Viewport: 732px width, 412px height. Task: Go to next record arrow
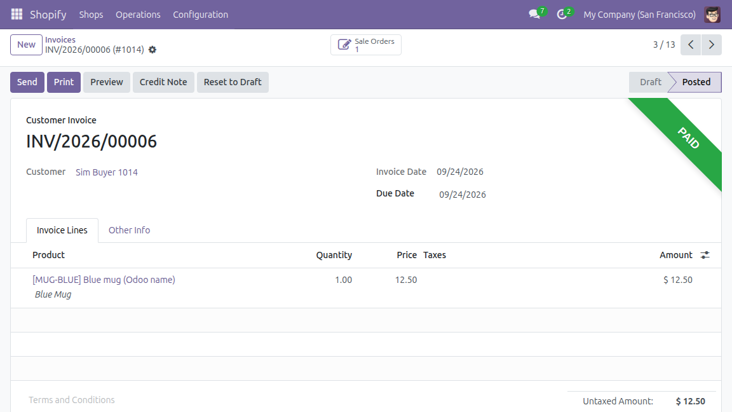click(712, 45)
